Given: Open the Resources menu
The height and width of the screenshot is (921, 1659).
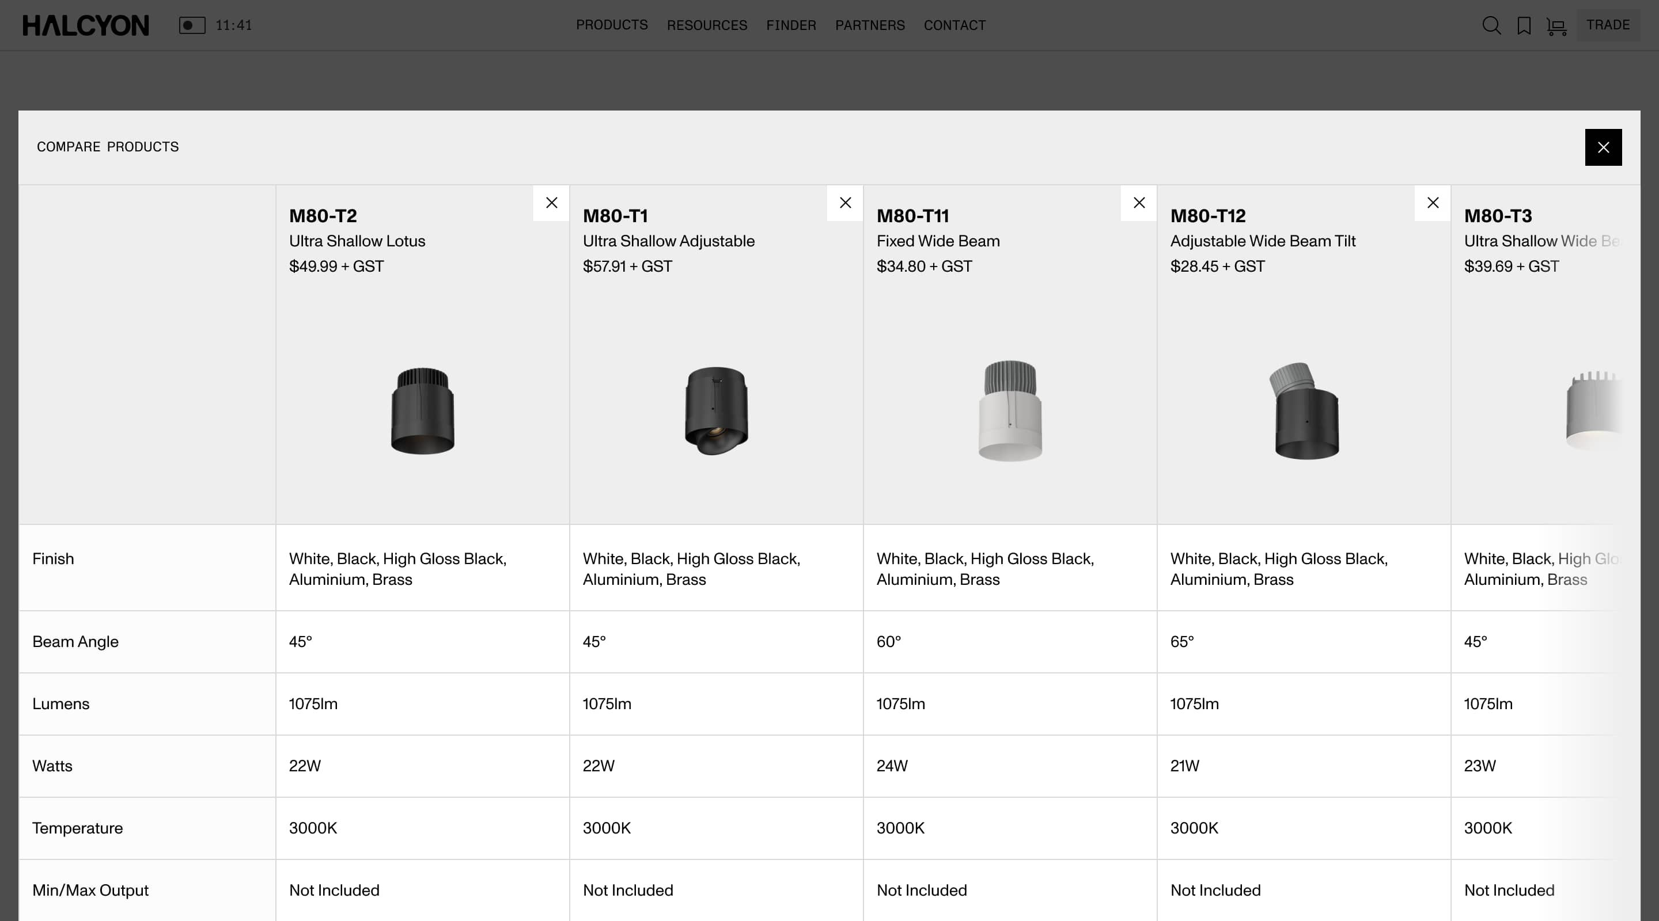Looking at the screenshot, I should (706, 25).
